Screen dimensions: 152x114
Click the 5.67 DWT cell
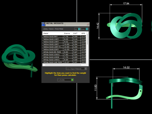click(x=76, y=52)
